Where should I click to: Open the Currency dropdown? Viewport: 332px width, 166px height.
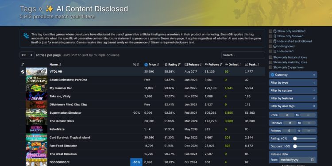point(293,75)
